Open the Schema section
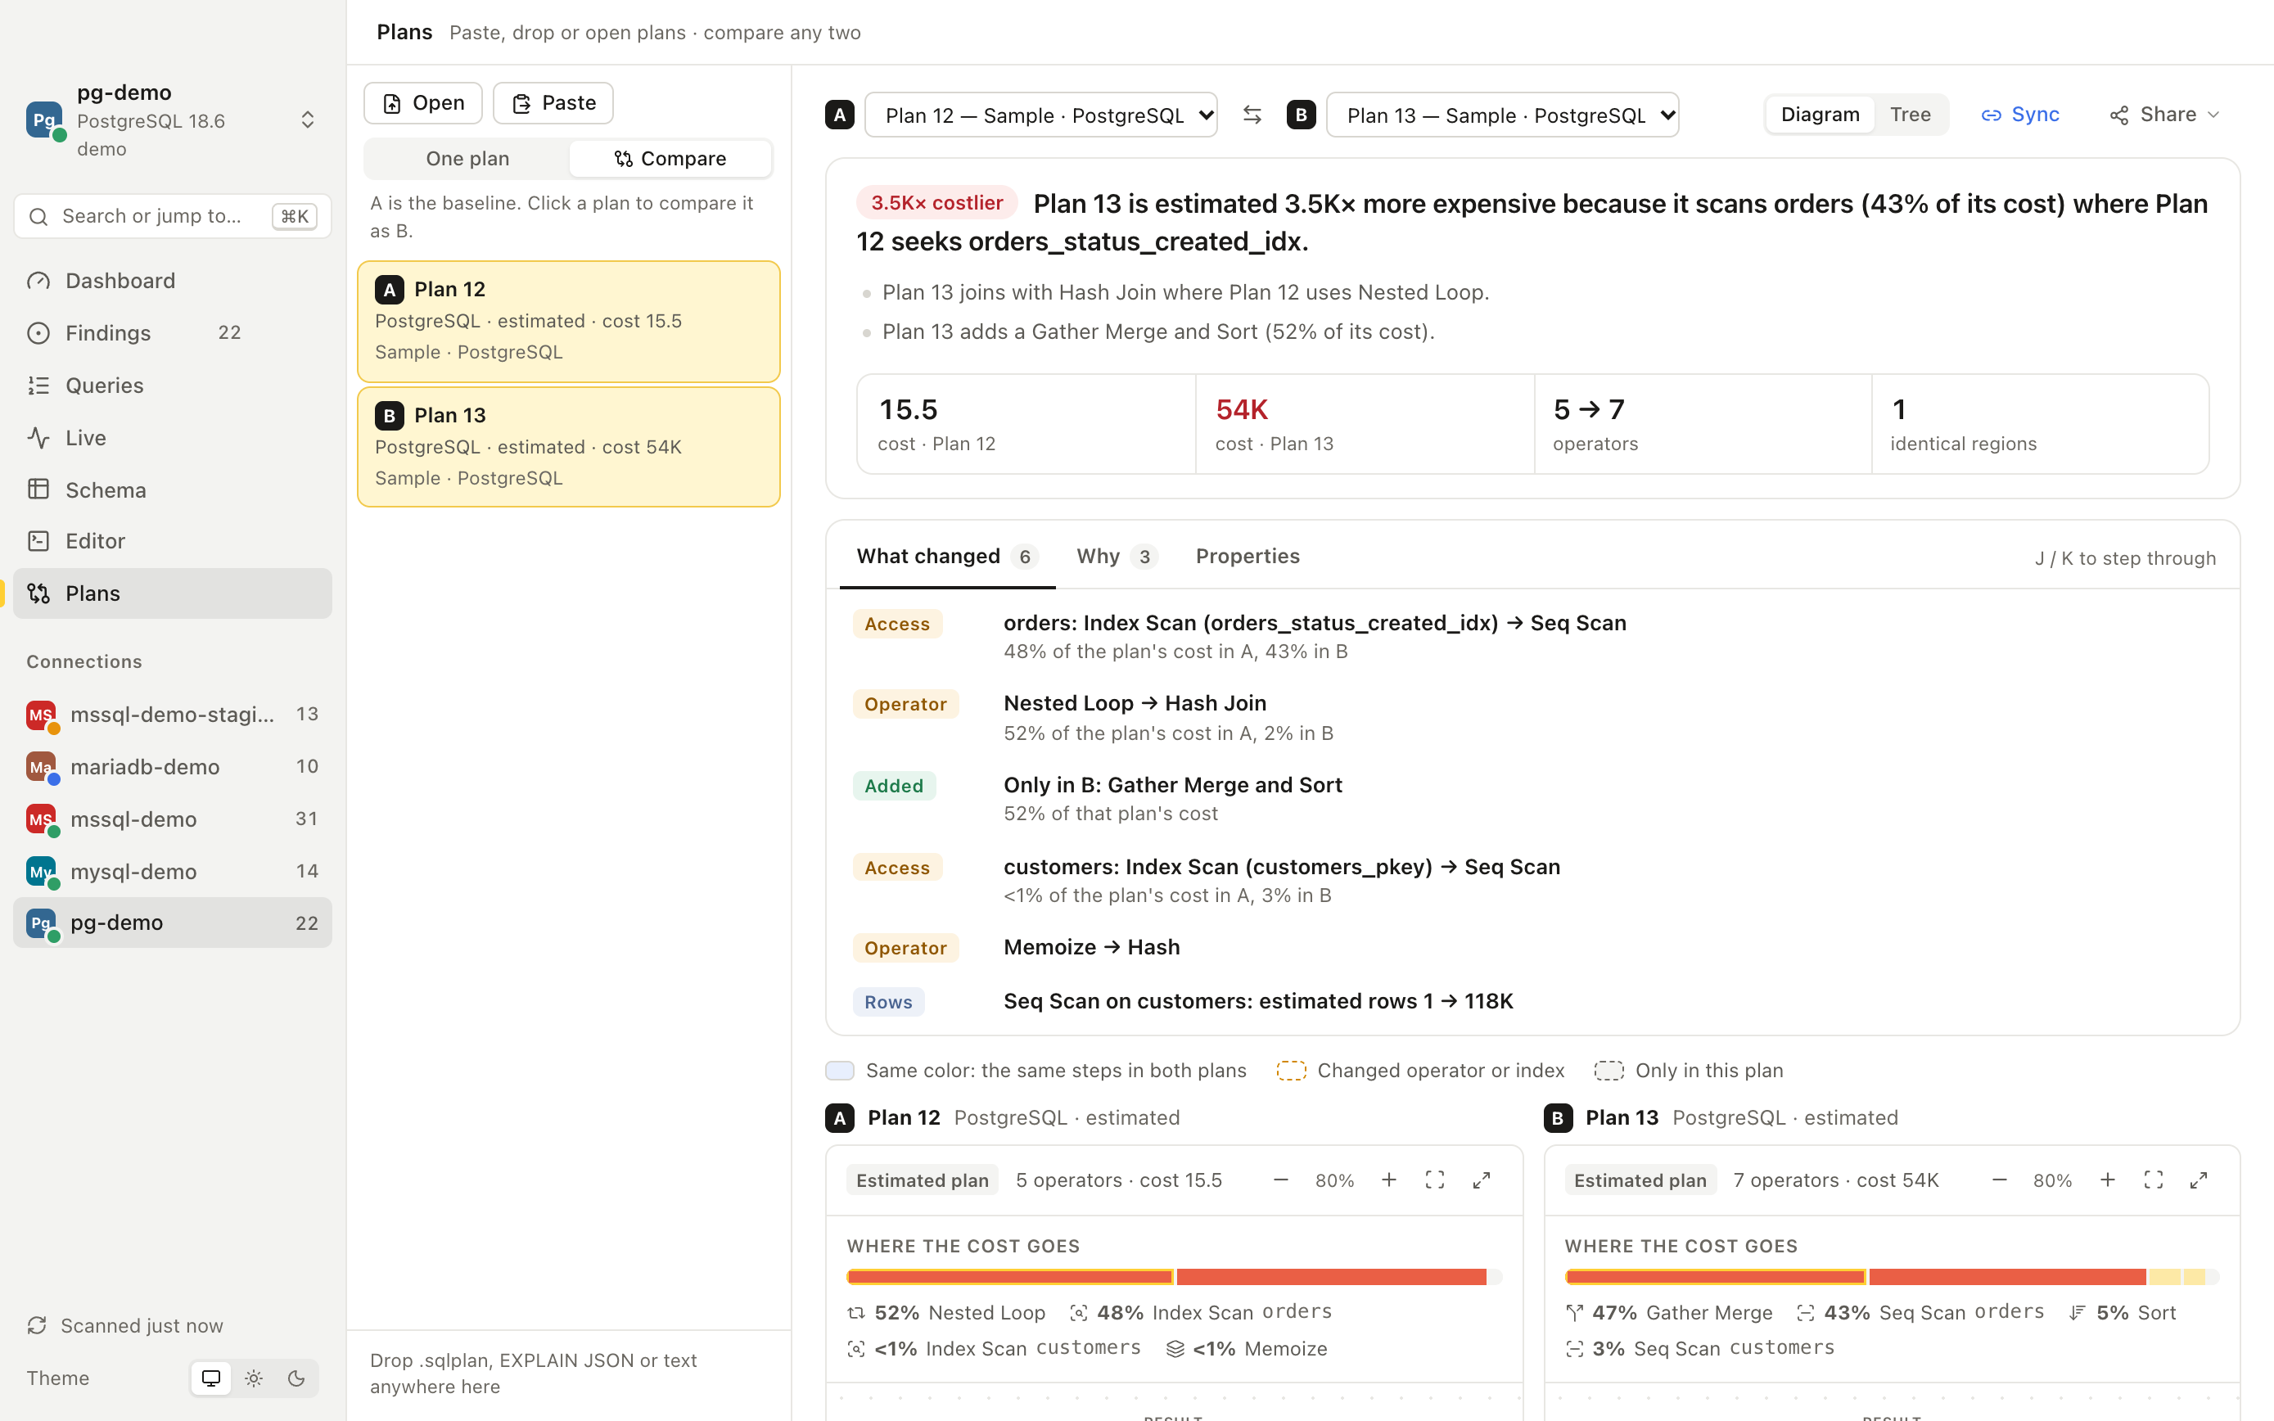2274x1421 pixels. pos(173,489)
